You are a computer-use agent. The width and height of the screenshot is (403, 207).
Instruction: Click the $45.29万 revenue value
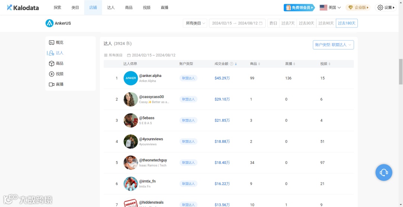(x=222, y=78)
